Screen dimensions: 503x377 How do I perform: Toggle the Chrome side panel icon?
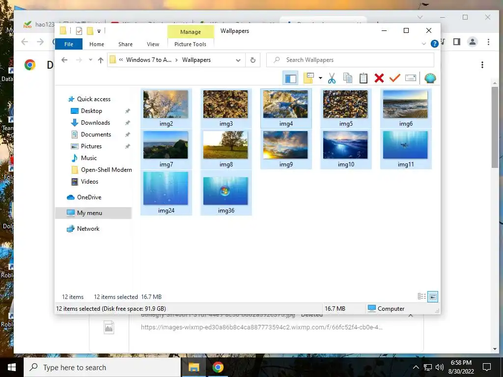457,42
